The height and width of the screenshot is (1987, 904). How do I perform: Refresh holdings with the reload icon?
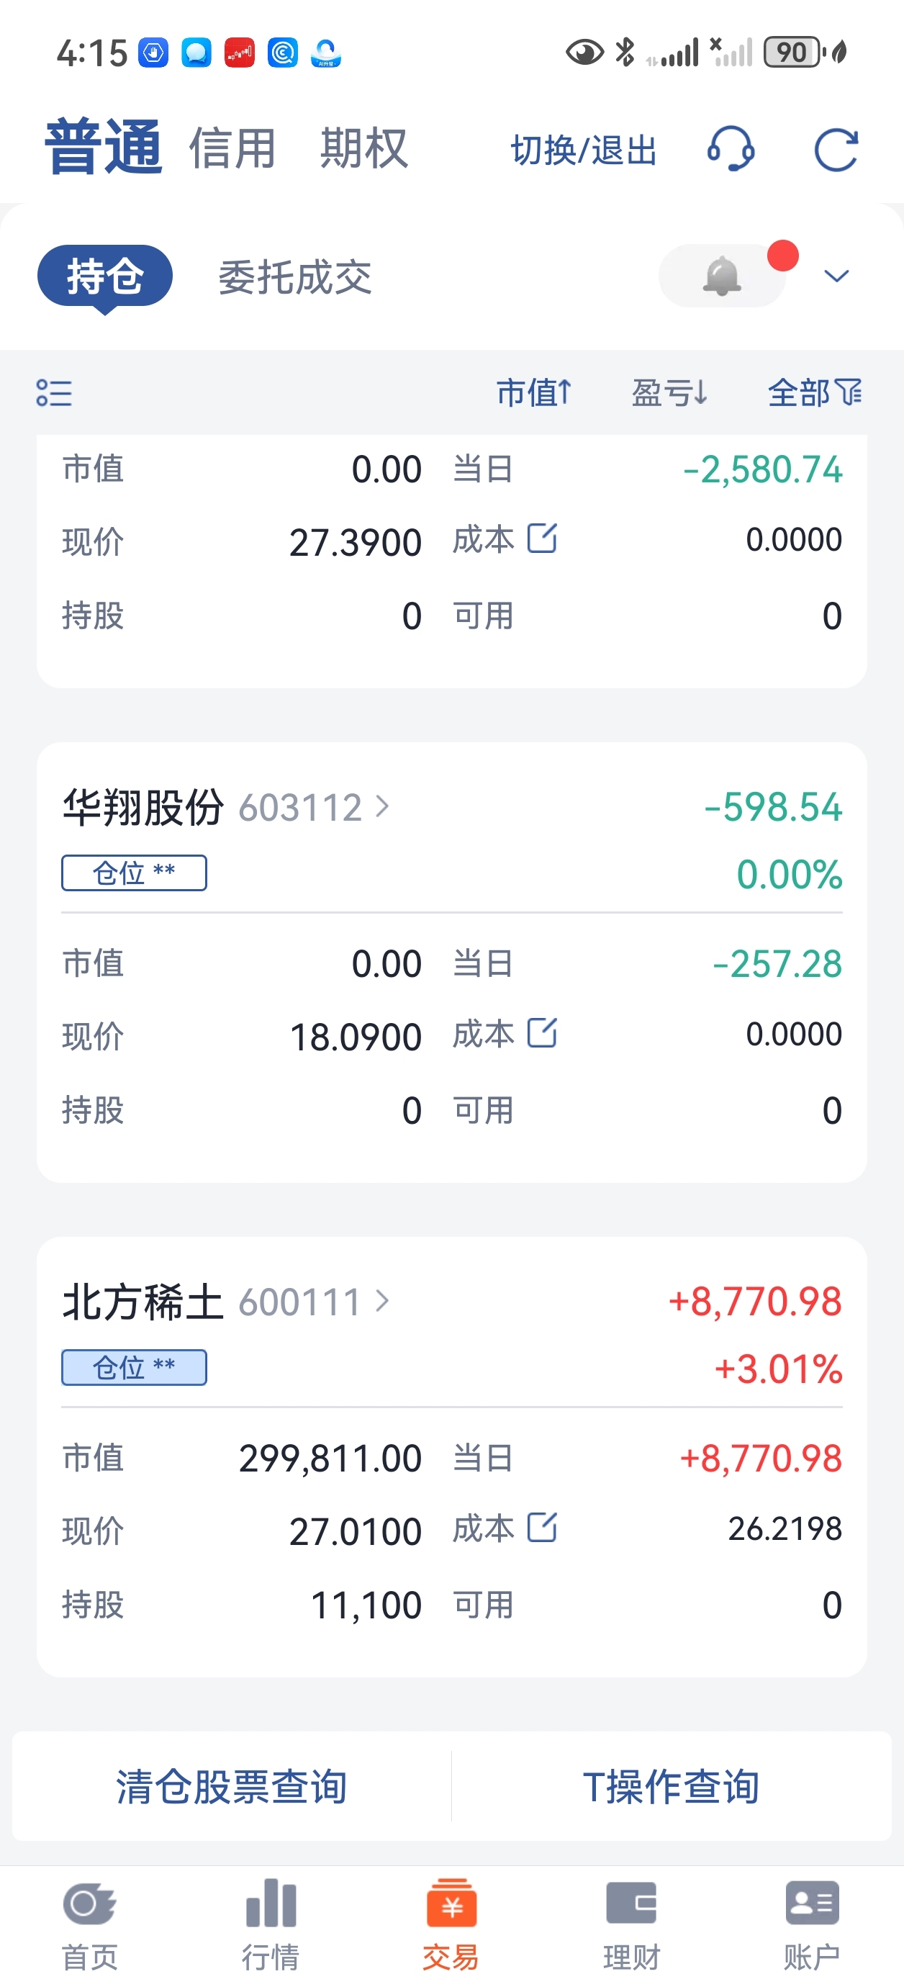[836, 149]
